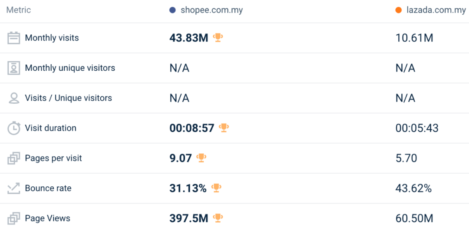
Task: Click the trophy icon next to 00:08:57
Action: [224, 128]
